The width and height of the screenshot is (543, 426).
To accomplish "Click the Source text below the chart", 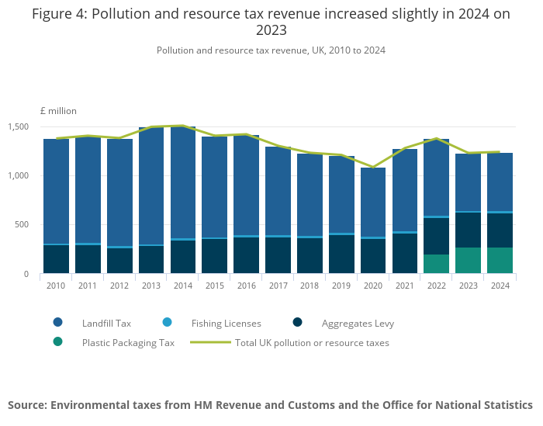I will 271,405.
